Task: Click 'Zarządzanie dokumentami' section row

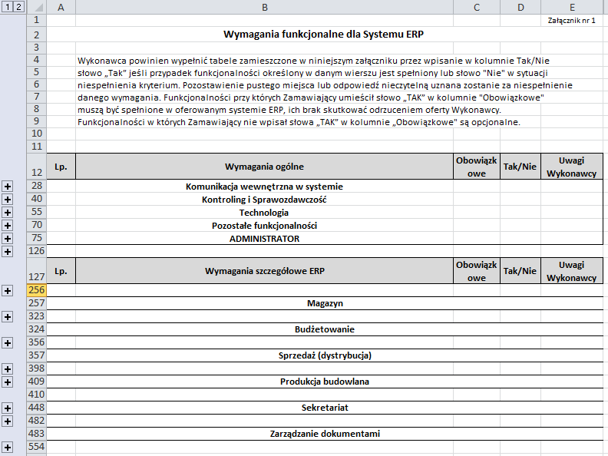Action: [x=325, y=434]
